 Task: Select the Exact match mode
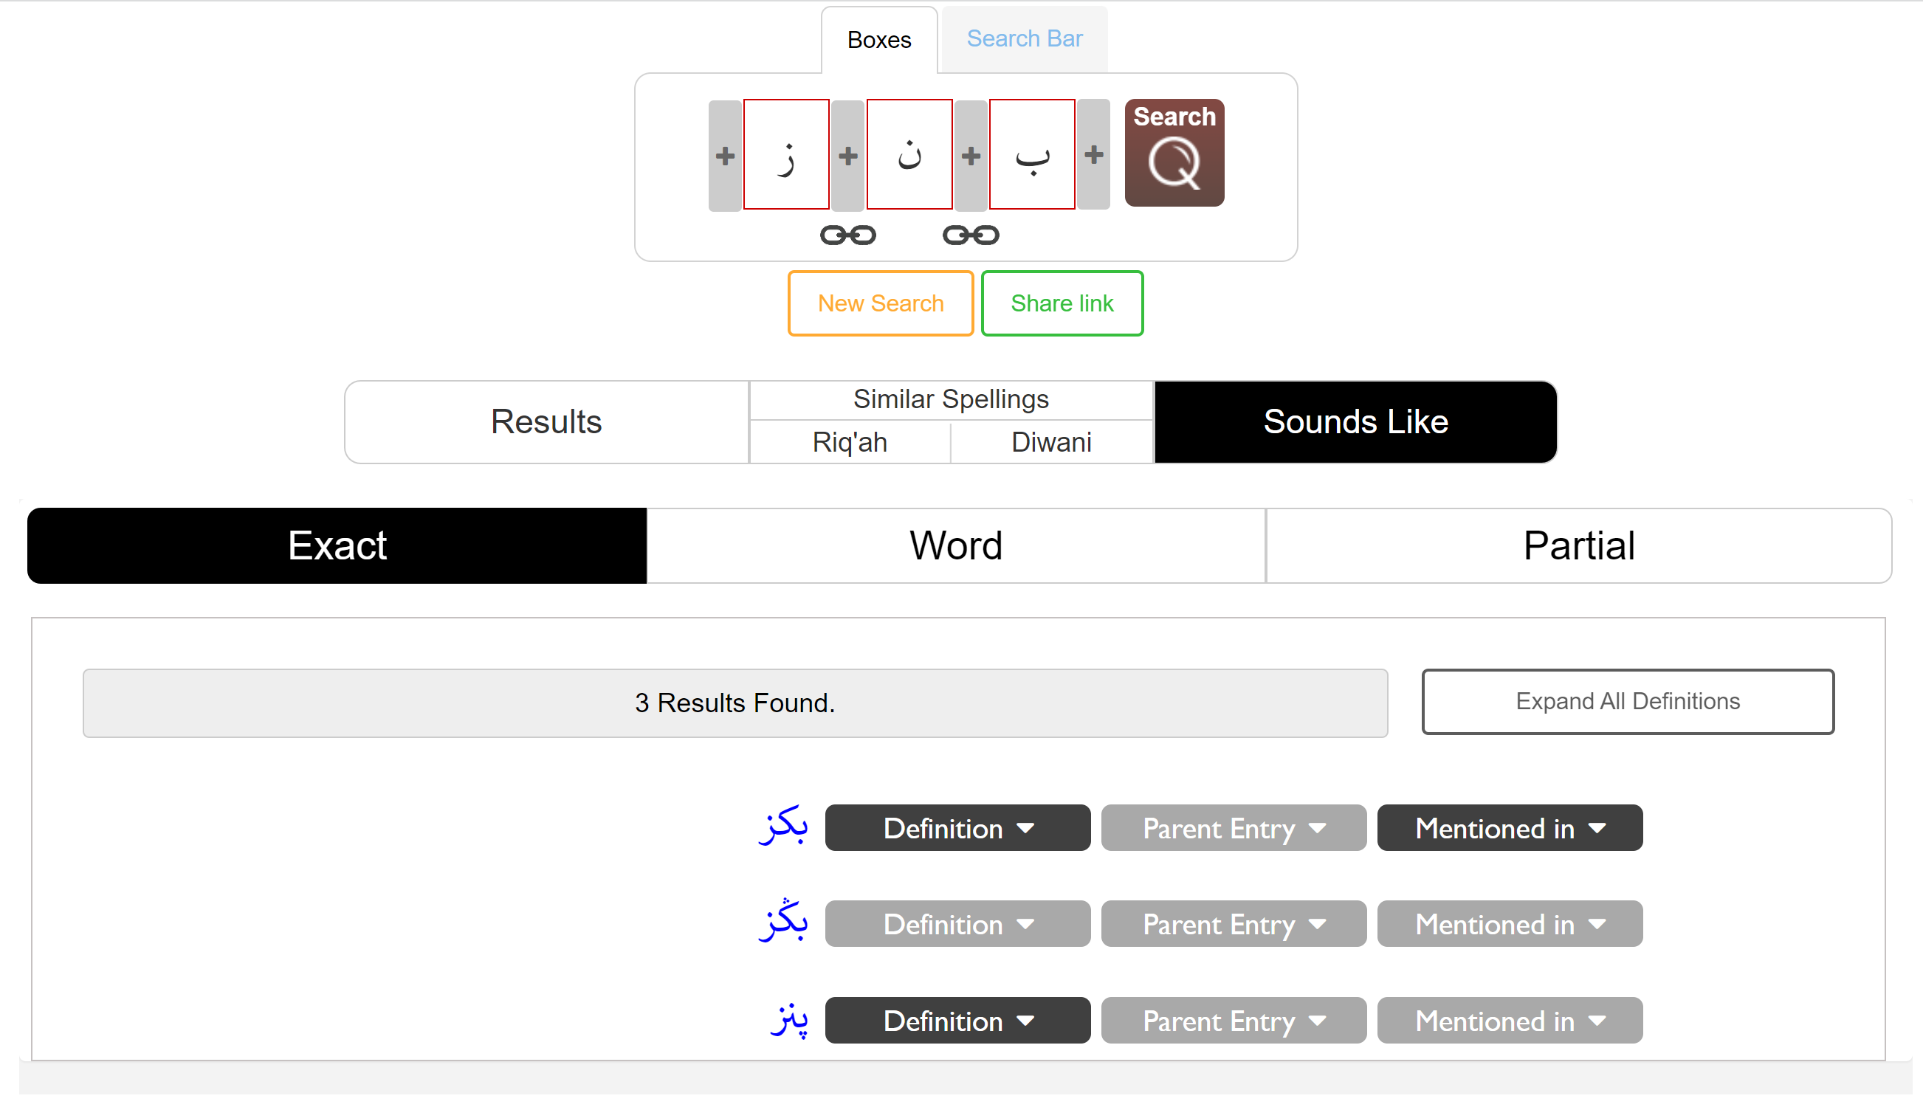coord(337,546)
